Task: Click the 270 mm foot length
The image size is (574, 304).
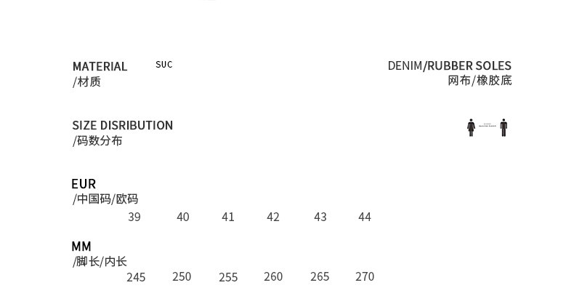Action: point(365,276)
